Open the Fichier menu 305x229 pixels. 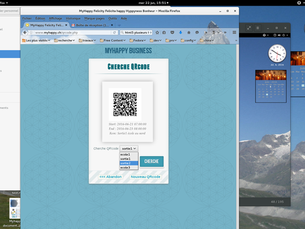point(27,18)
